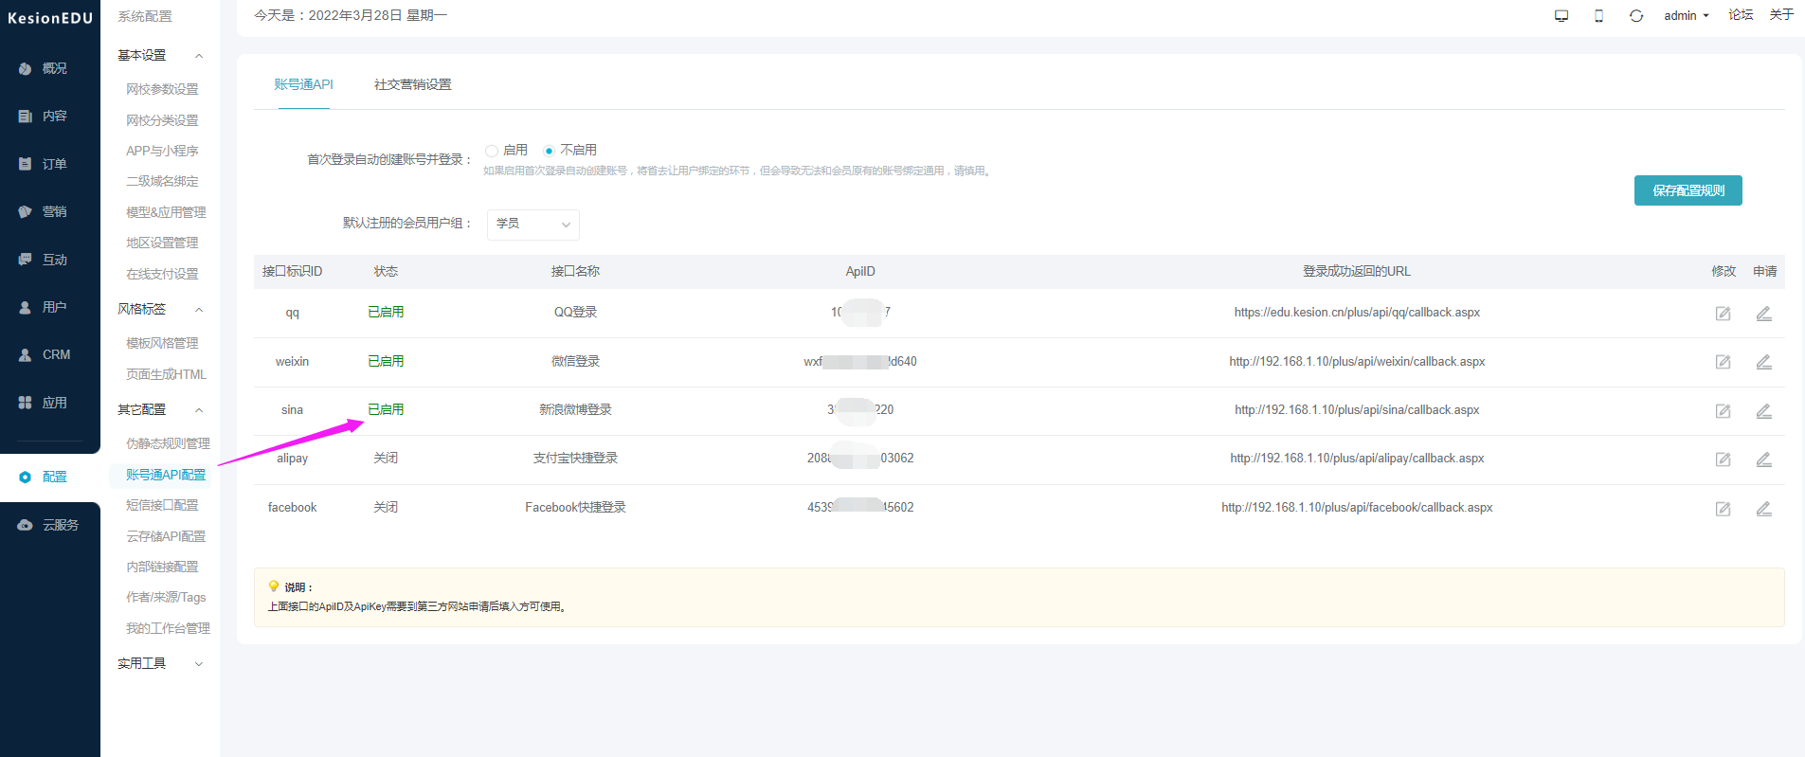Open the 云服务 cloud sidebar section
Image resolution: width=1805 pixels, height=757 pixels.
pyautogui.click(x=49, y=525)
